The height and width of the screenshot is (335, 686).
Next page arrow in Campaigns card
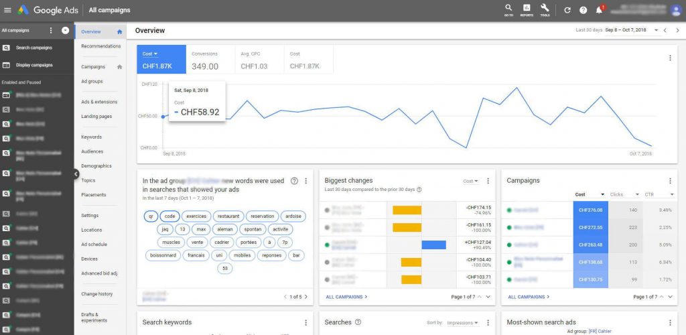(x=671, y=297)
